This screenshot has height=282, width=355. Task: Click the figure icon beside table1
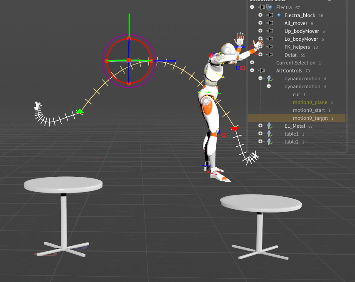[x=270, y=134]
